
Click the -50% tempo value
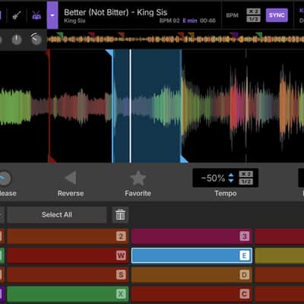213,178
